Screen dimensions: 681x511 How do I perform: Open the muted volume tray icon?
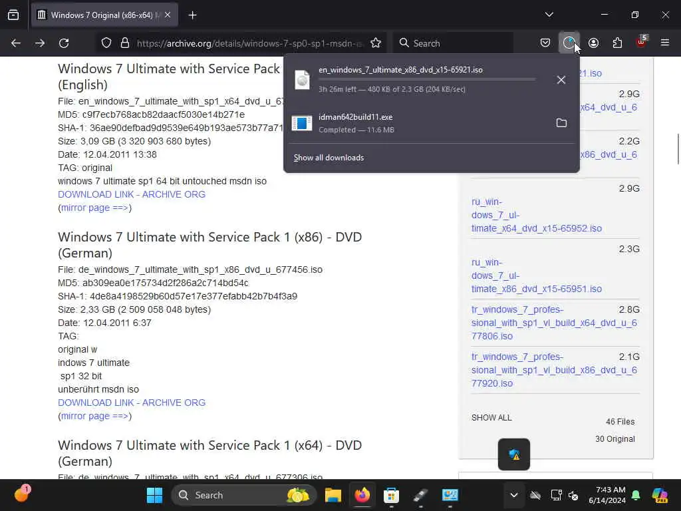pyautogui.click(x=573, y=495)
